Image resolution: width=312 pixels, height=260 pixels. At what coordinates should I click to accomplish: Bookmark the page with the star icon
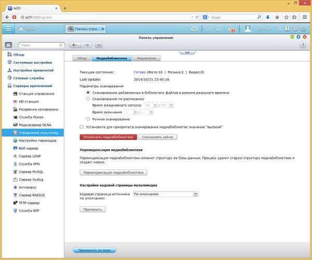click(x=287, y=17)
